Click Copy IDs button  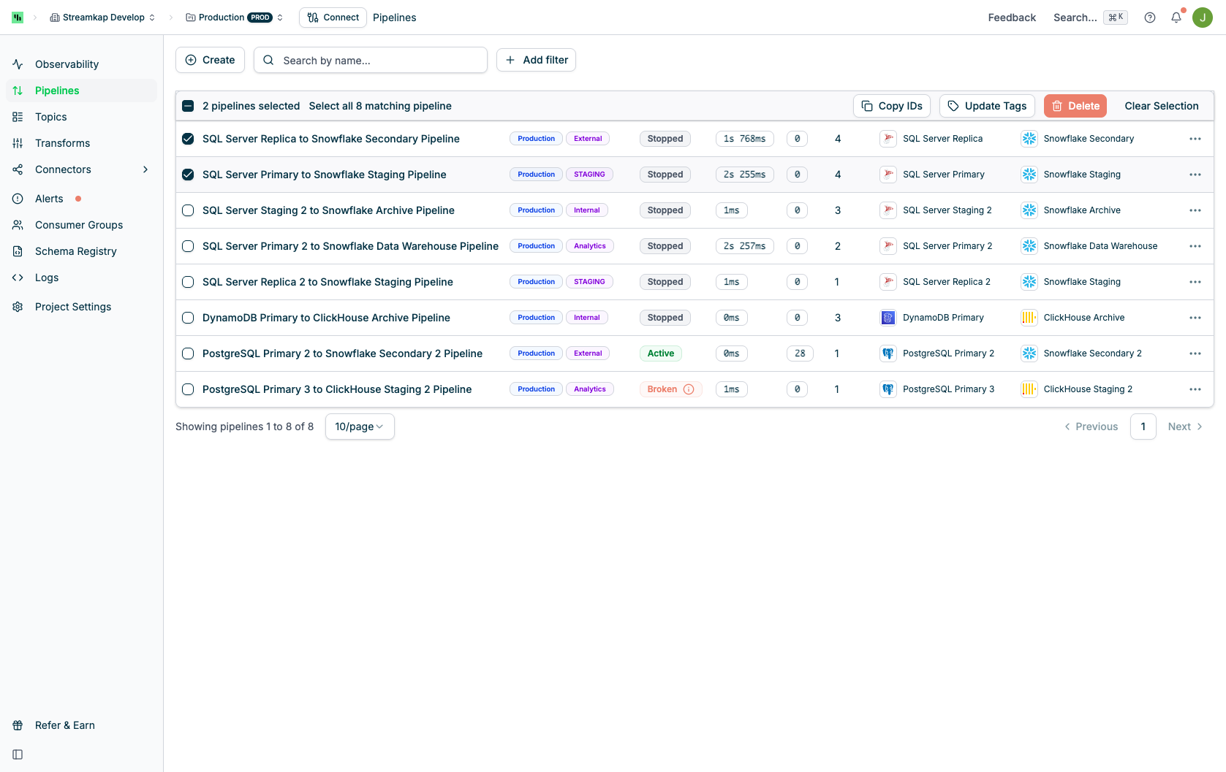point(892,106)
